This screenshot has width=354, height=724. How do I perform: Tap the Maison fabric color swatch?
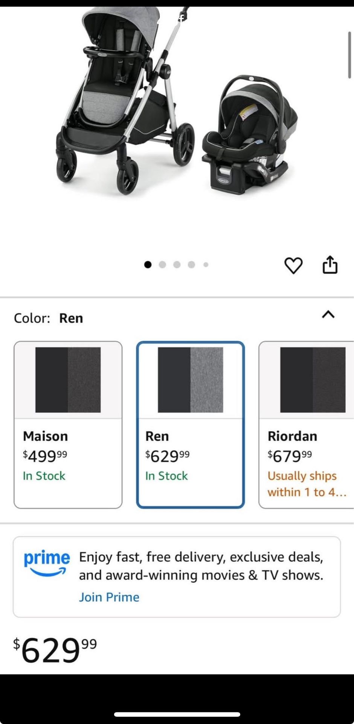68,380
